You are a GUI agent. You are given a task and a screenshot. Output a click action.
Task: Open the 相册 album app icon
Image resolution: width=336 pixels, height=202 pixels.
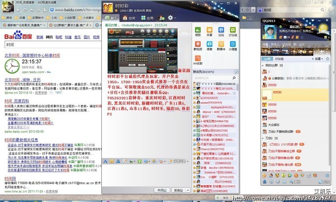(x=198, y=32)
